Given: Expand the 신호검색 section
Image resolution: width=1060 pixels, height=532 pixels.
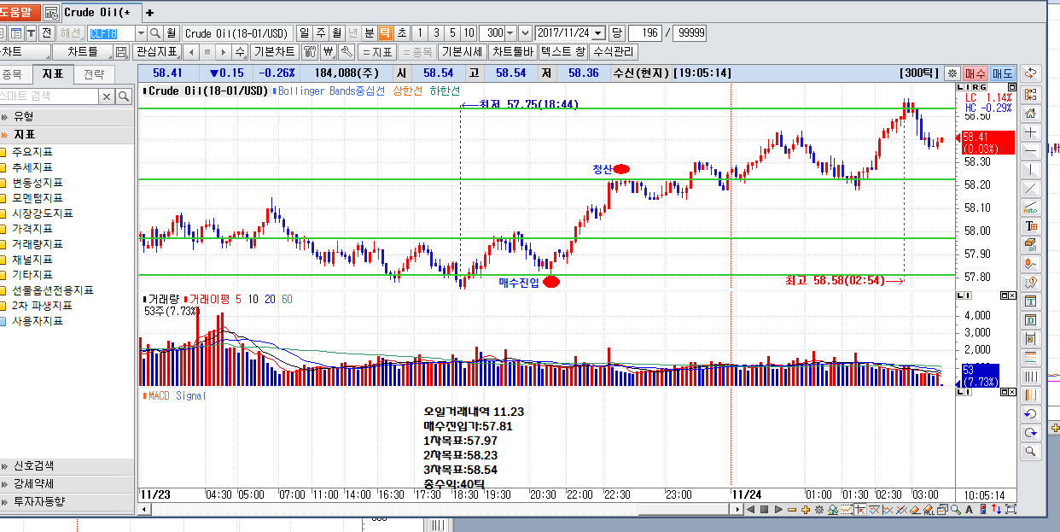Looking at the screenshot, I should [67, 465].
